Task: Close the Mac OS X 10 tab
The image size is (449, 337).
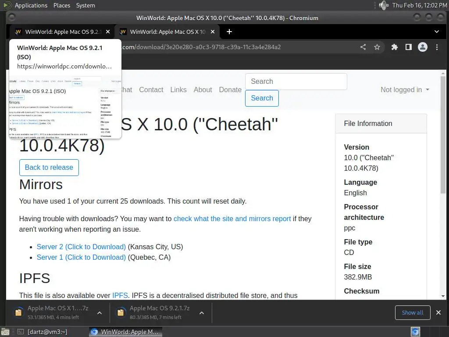Action: (x=213, y=32)
